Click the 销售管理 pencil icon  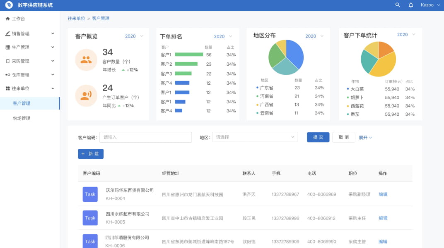(x=7, y=33)
